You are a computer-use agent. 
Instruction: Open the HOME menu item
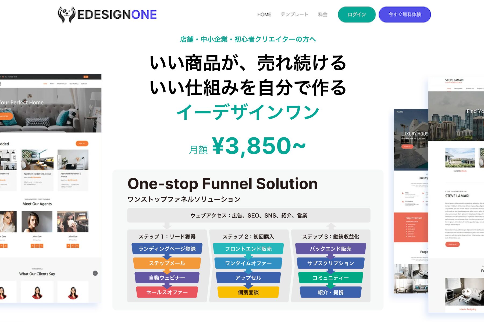tap(264, 14)
